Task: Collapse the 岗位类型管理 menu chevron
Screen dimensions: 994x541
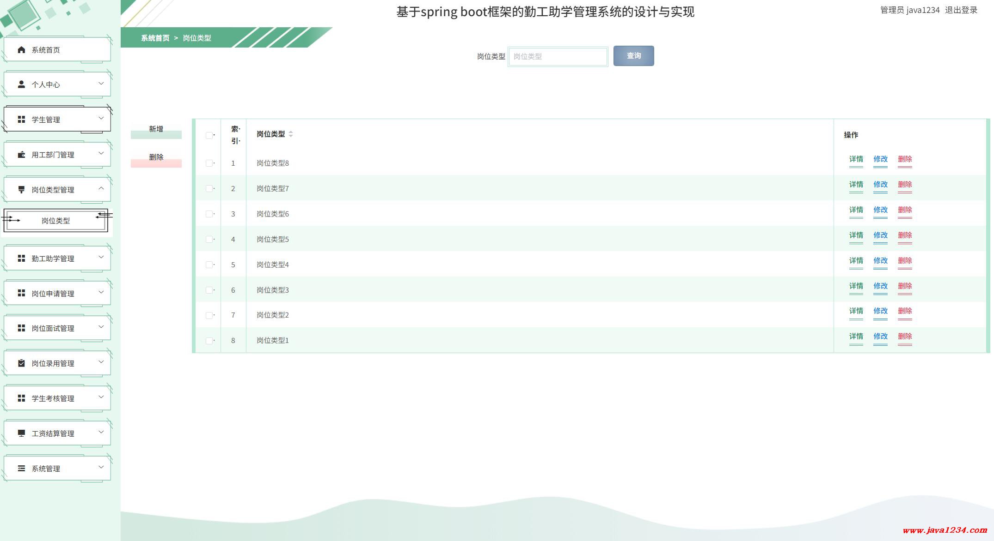Action: (x=101, y=189)
